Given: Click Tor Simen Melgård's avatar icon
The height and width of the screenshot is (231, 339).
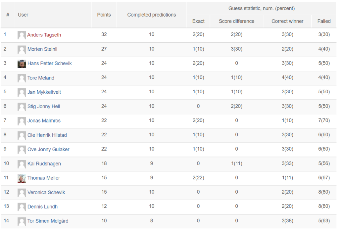Looking at the screenshot, I should (x=22, y=221).
